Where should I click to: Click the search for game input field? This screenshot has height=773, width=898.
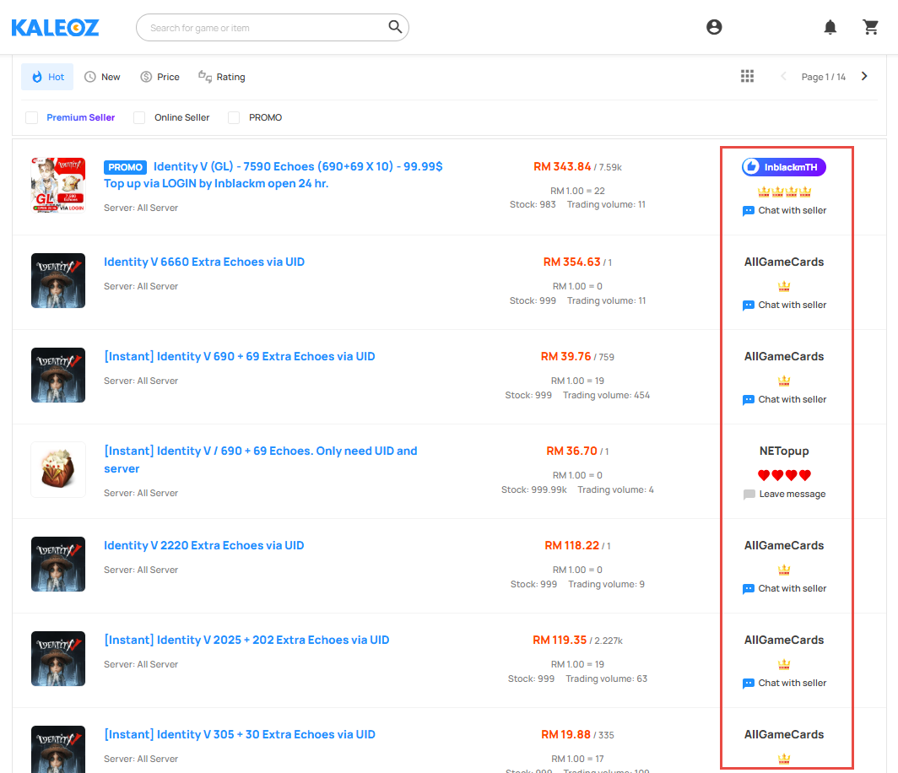point(272,28)
